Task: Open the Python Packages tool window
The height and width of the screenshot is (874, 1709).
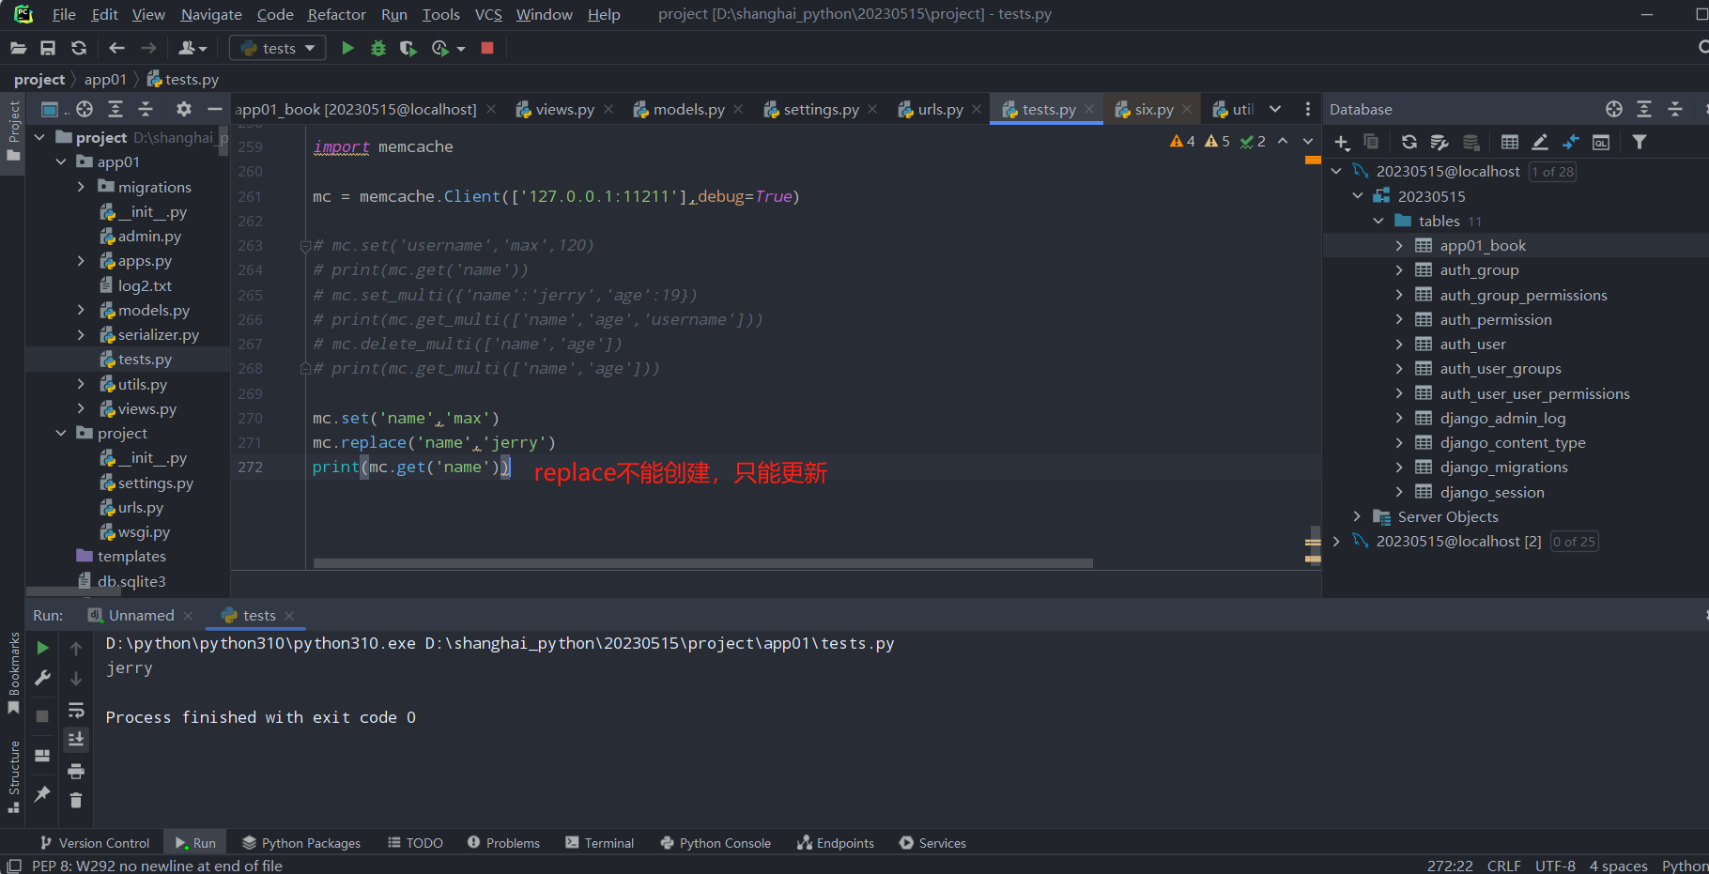Action: (301, 843)
